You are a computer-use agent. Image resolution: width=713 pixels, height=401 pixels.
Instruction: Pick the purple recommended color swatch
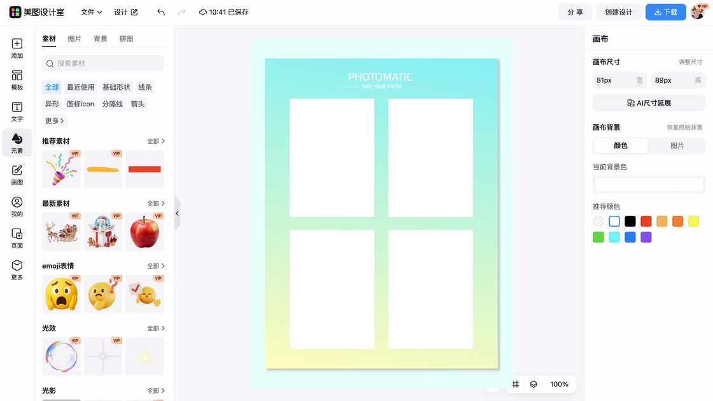tap(646, 237)
